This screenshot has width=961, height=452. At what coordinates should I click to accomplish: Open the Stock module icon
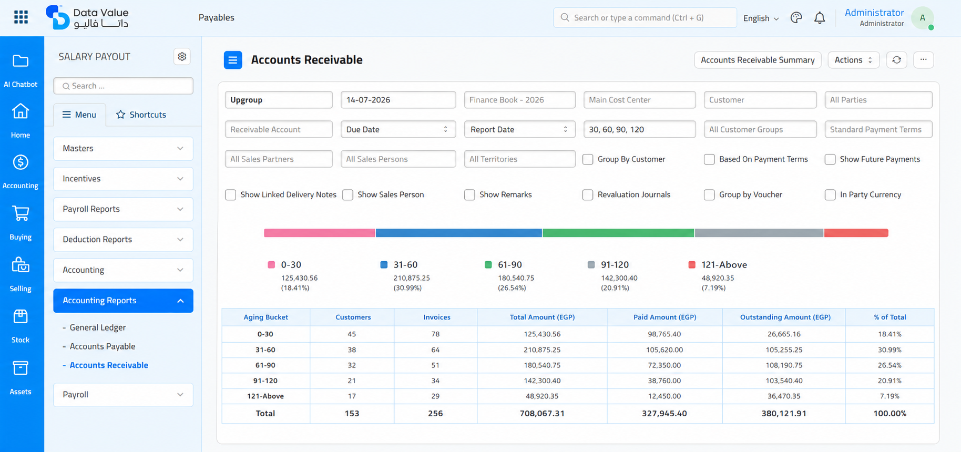(21, 316)
